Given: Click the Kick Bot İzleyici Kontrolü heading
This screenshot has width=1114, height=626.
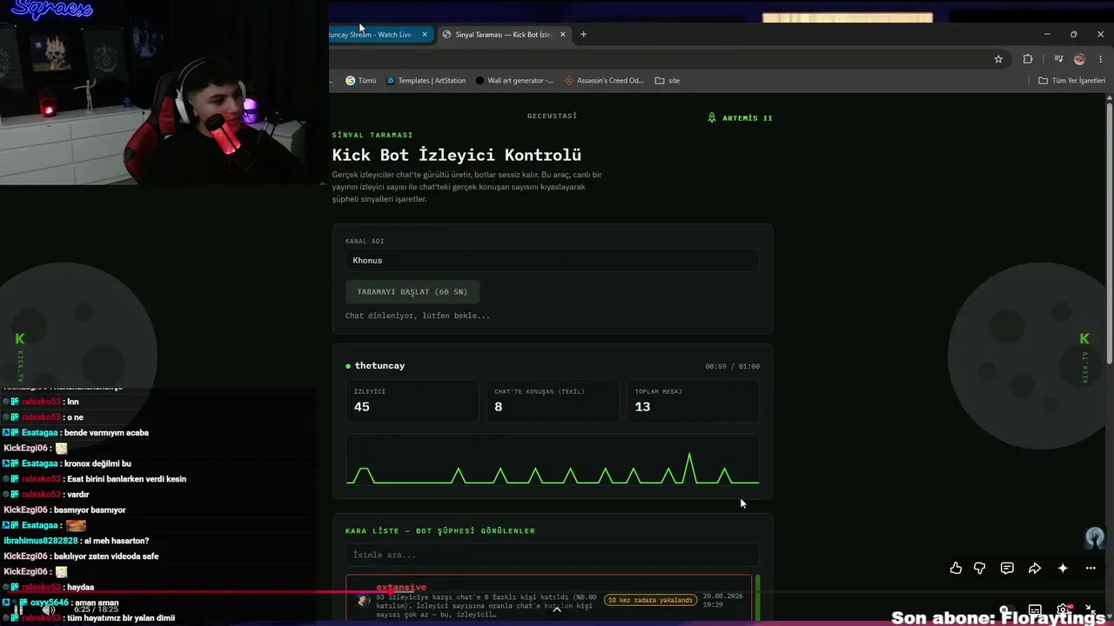Looking at the screenshot, I should pos(456,155).
